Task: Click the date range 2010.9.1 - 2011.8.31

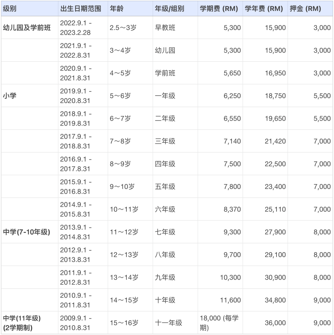Action: pyautogui.click(x=83, y=300)
